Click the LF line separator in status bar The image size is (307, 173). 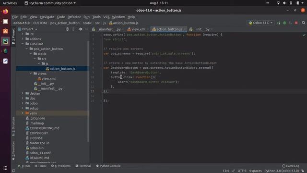(x=233, y=171)
